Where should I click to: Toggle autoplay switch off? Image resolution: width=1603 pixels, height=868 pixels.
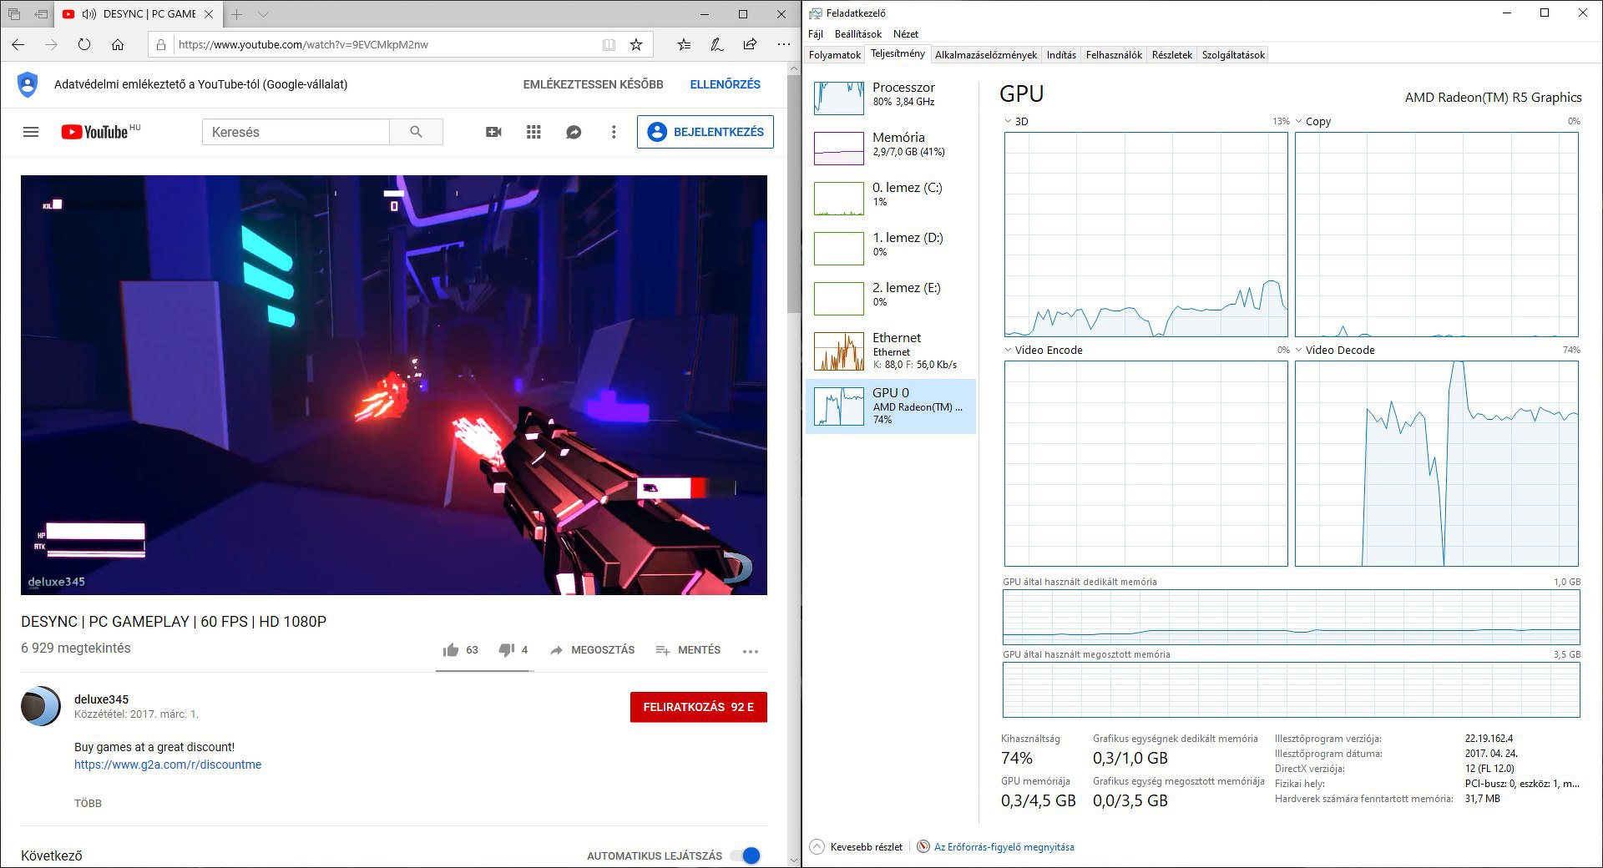pos(745,855)
